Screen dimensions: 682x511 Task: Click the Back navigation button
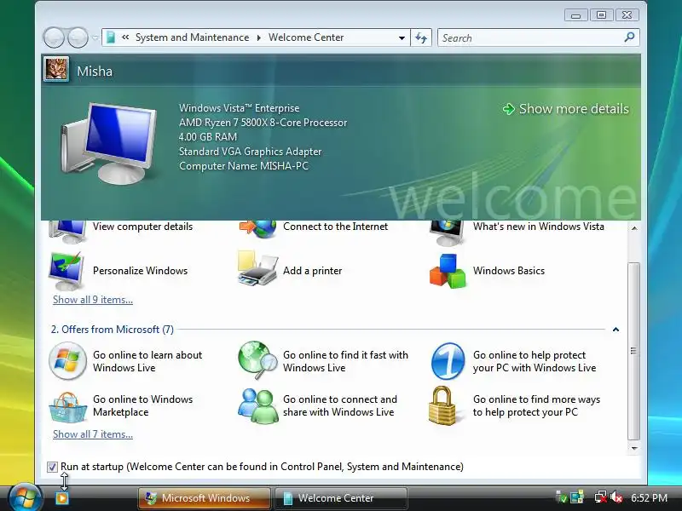pos(54,37)
